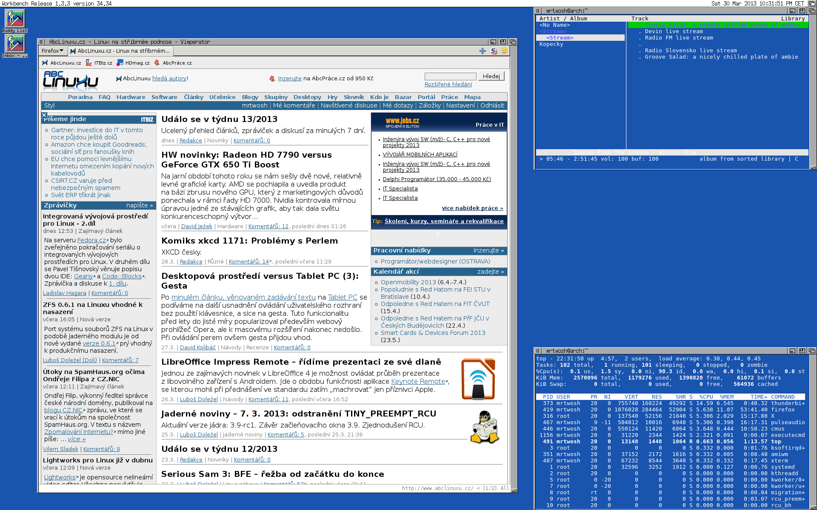The image size is (817, 510).
Task: Click the search input field next to Hledej
Action: (450, 76)
